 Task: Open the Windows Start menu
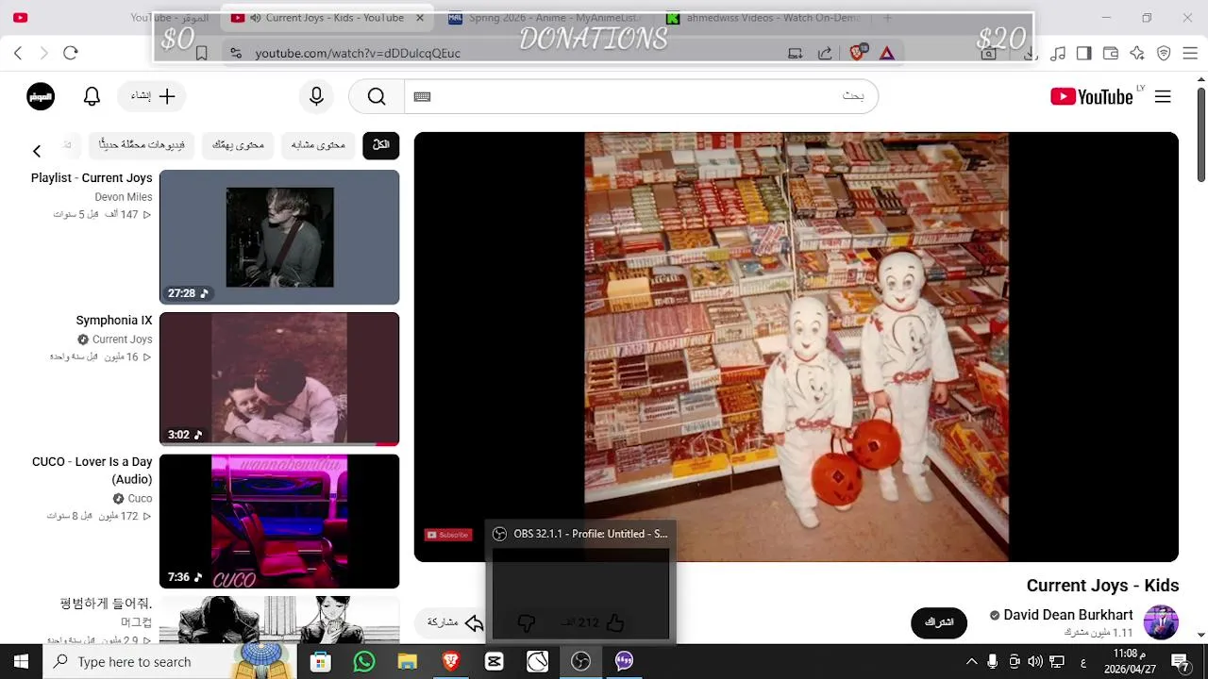coord(21,661)
